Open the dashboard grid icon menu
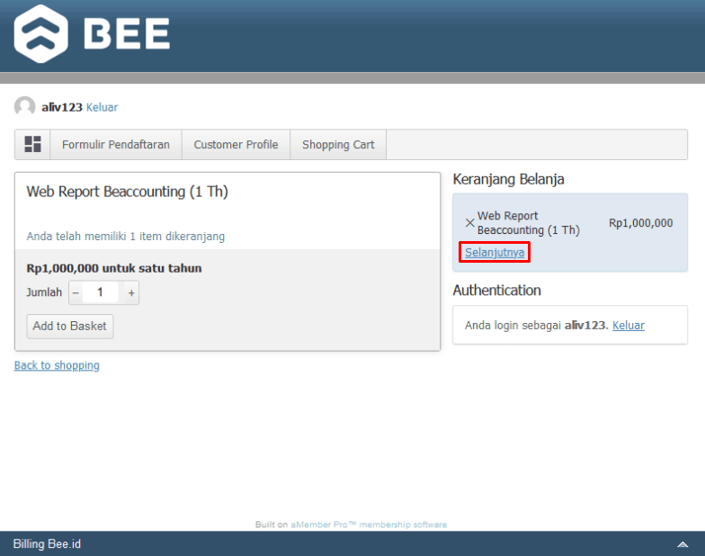 point(32,144)
